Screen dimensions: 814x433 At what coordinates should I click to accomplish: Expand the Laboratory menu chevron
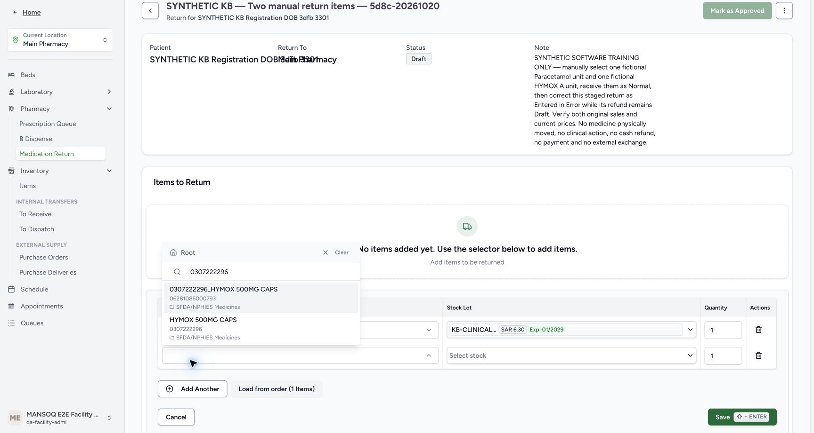[109, 92]
